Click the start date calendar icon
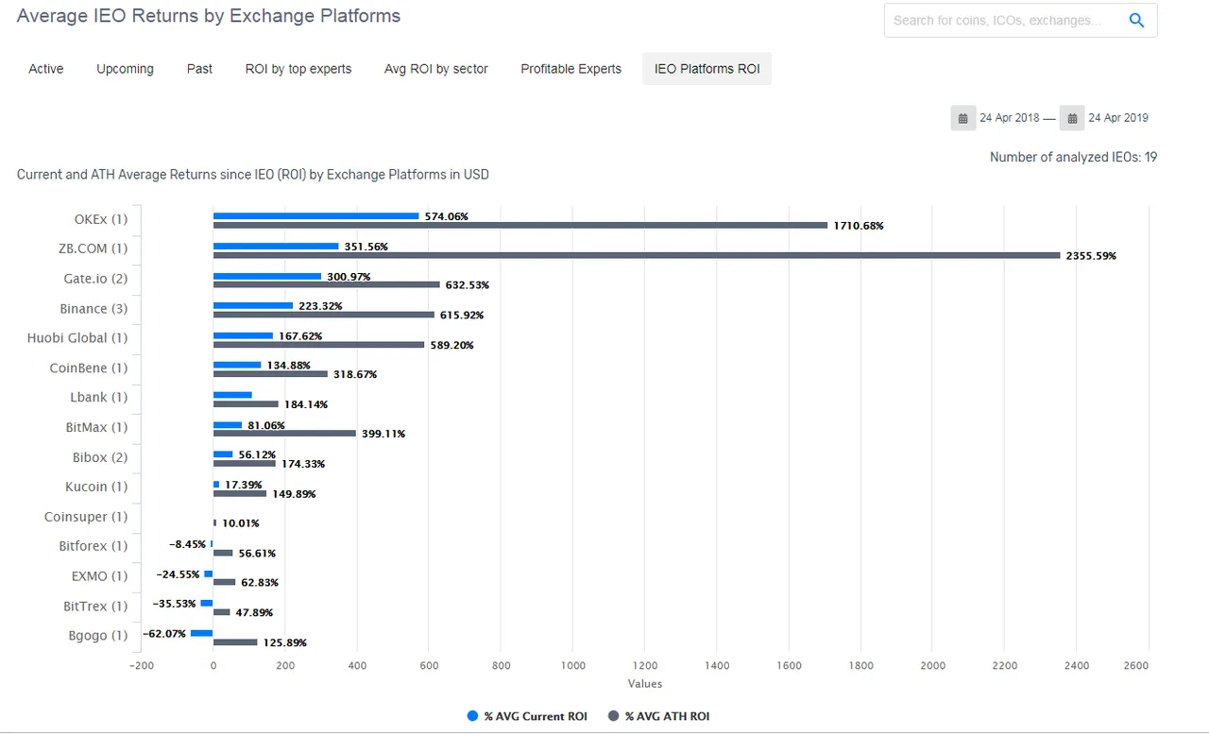 [x=962, y=118]
